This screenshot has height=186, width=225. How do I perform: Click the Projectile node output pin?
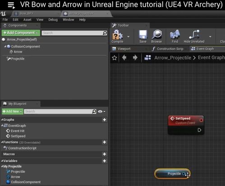pyautogui.click(x=184, y=174)
